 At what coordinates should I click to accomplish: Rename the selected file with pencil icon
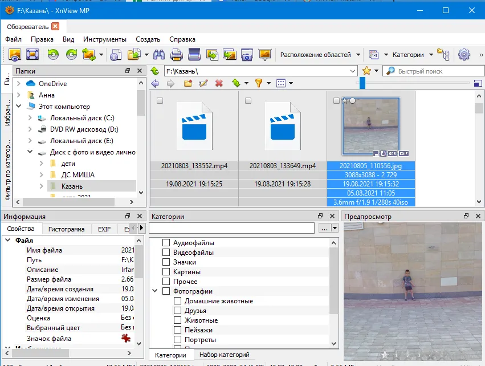tap(203, 83)
